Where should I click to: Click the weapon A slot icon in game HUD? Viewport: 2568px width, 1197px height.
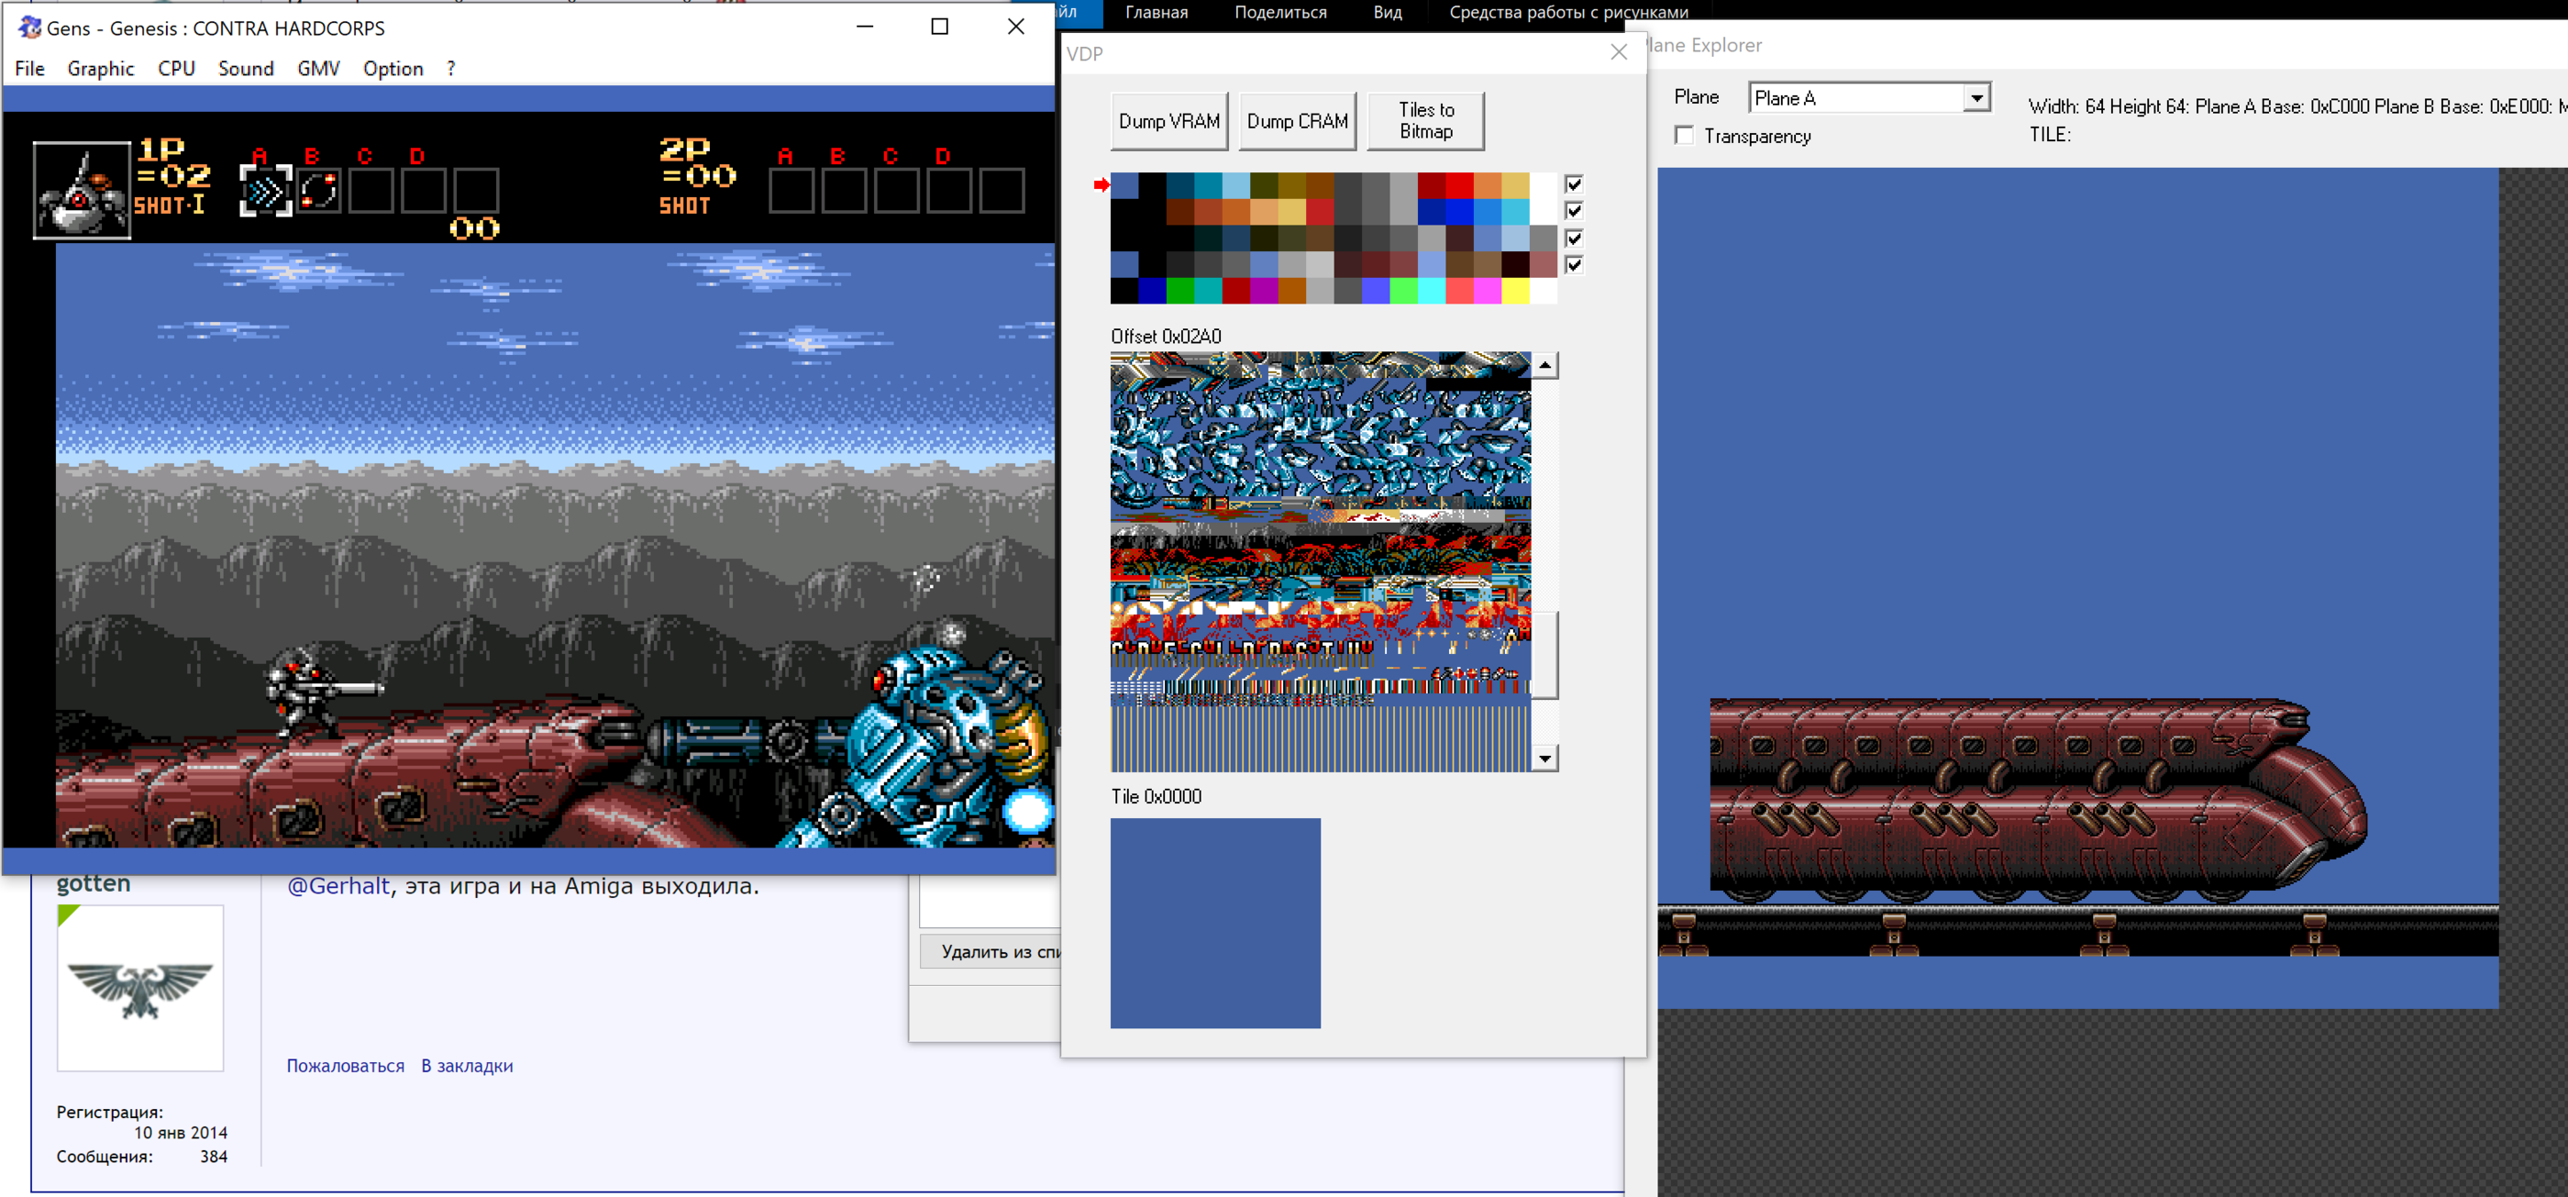(265, 191)
